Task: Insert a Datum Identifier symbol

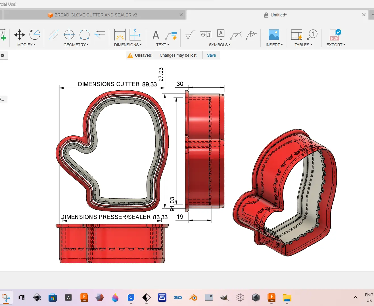Action: tap(221, 35)
